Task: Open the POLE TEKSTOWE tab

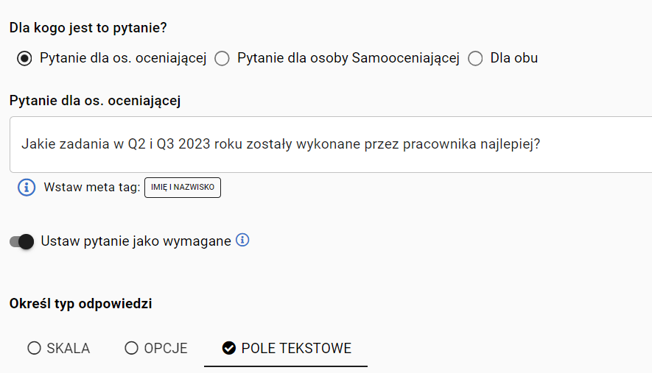Action: [286, 348]
